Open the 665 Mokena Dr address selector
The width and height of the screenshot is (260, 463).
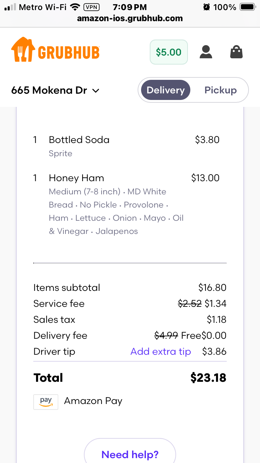click(49, 90)
